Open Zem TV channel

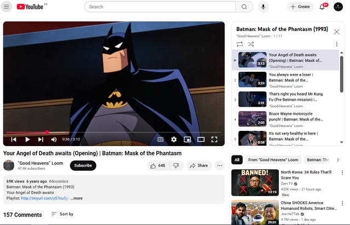pyautogui.click(x=287, y=183)
